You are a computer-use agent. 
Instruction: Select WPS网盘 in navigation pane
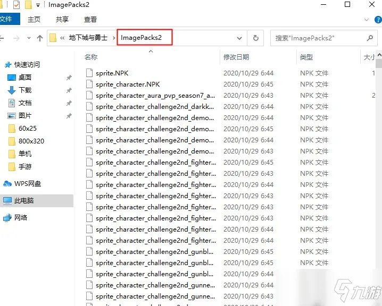click(27, 184)
